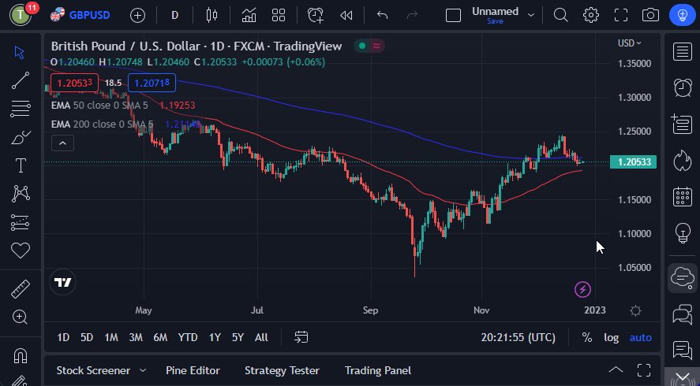Take a chart snapshot with camera
This screenshot has height=386, width=700.
point(650,15)
